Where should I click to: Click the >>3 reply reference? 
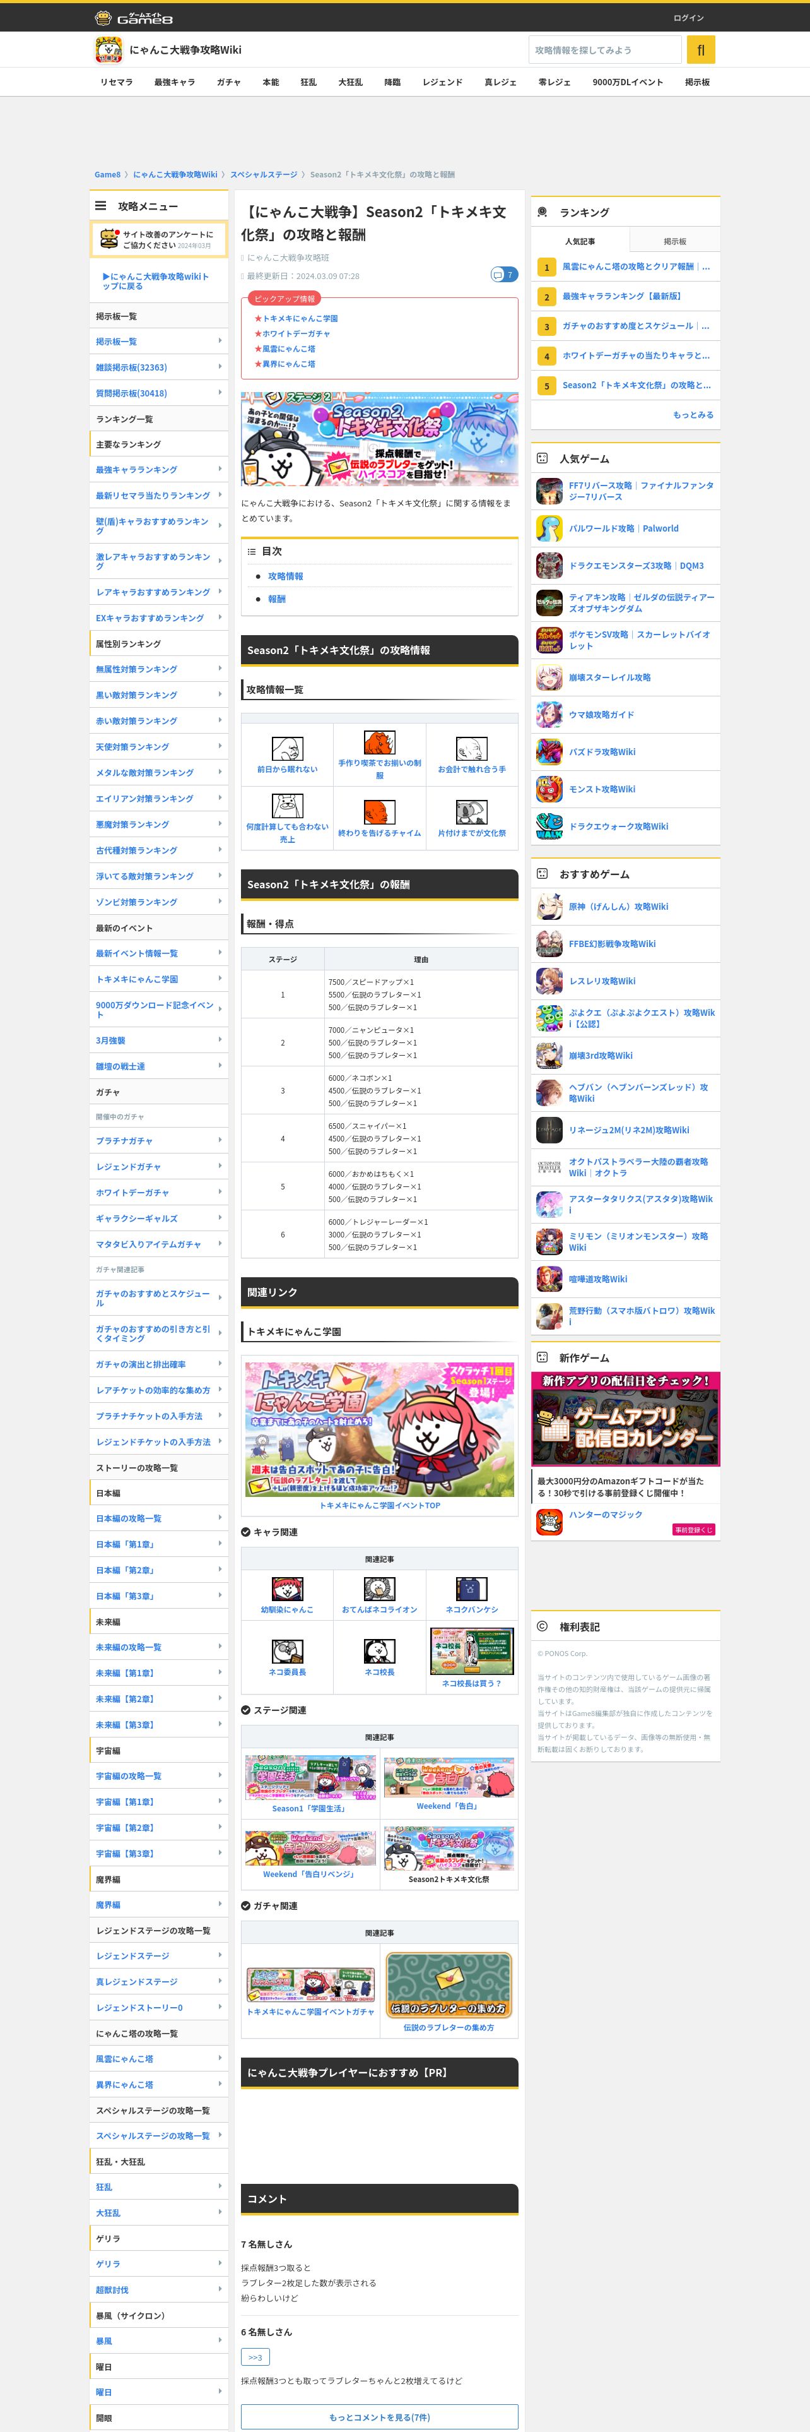(255, 2357)
